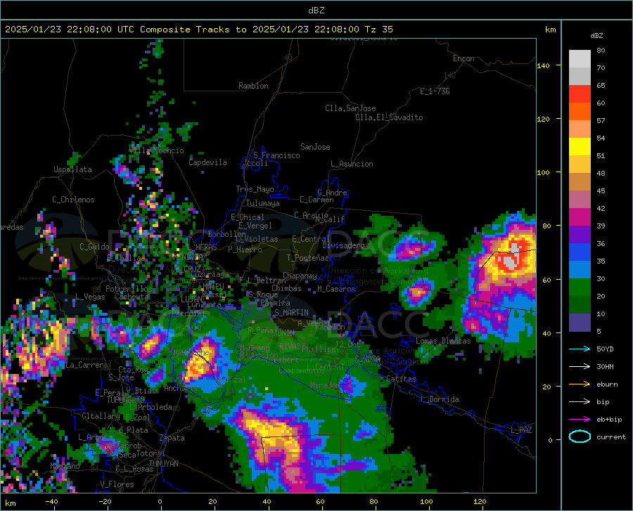Pick the red 60-65 dBZ legend swatch

pyautogui.click(x=580, y=94)
